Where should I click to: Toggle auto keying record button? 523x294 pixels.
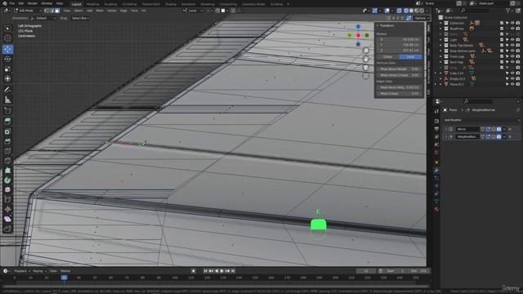click(x=193, y=271)
